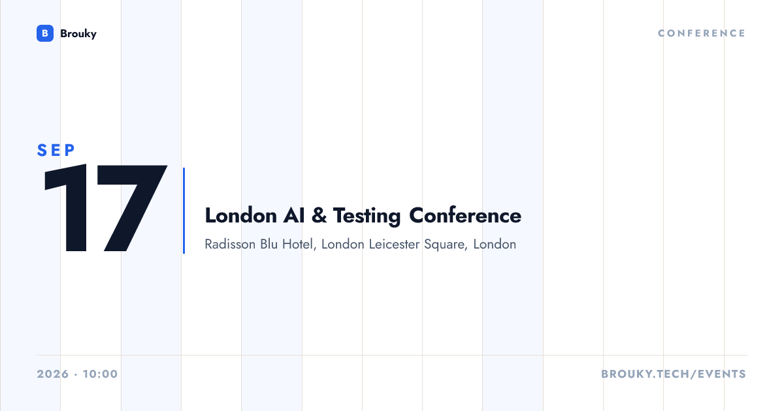Click the first word London in title
This screenshot has width=784, height=411.
pyautogui.click(x=240, y=215)
